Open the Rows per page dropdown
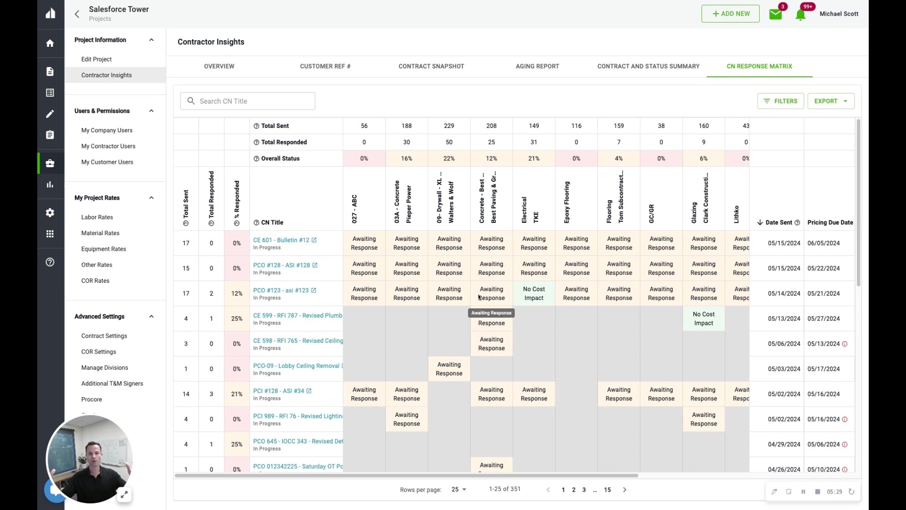Viewport: 906px width, 510px height. click(459, 490)
